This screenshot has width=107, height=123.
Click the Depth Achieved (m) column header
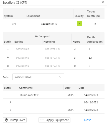click(x=95, y=40)
